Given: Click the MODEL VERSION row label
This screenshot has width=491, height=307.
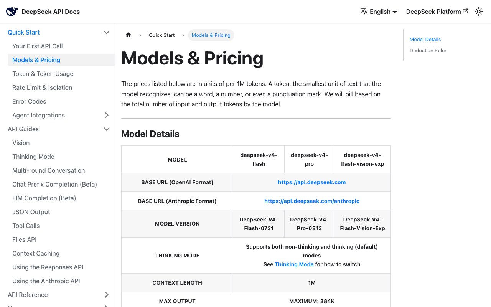Looking at the screenshot, I should click(x=177, y=224).
